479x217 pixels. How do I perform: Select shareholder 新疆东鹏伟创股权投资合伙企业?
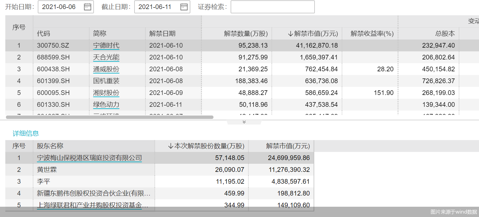pos(94,193)
